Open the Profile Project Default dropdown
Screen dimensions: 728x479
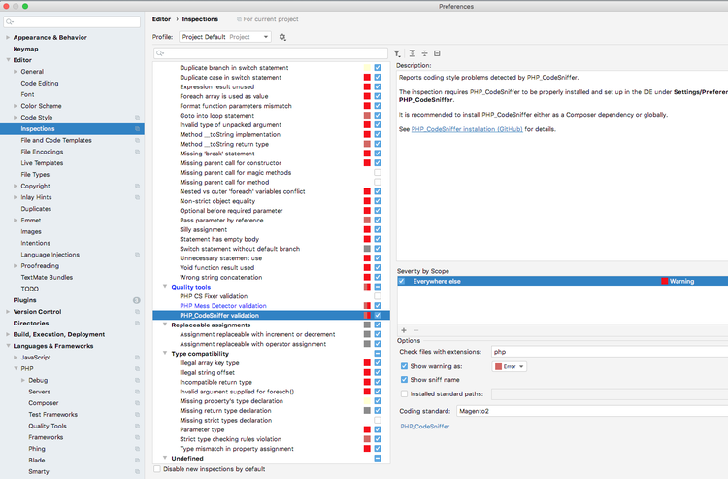pyautogui.click(x=225, y=37)
